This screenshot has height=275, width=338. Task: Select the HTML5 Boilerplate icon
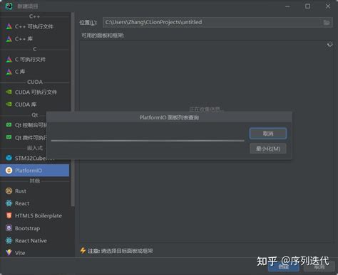point(9,215)
